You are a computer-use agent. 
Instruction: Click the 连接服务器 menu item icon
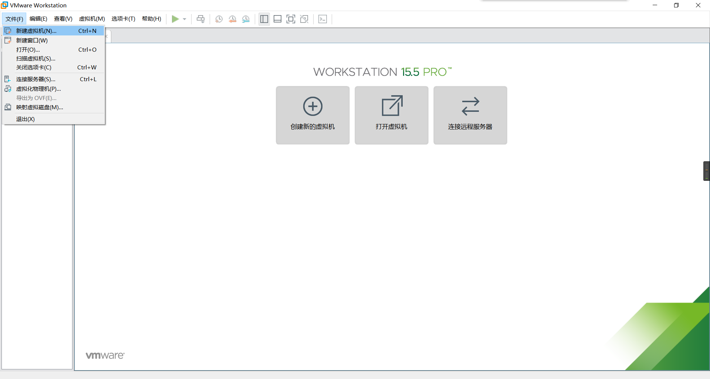(8, 79)
